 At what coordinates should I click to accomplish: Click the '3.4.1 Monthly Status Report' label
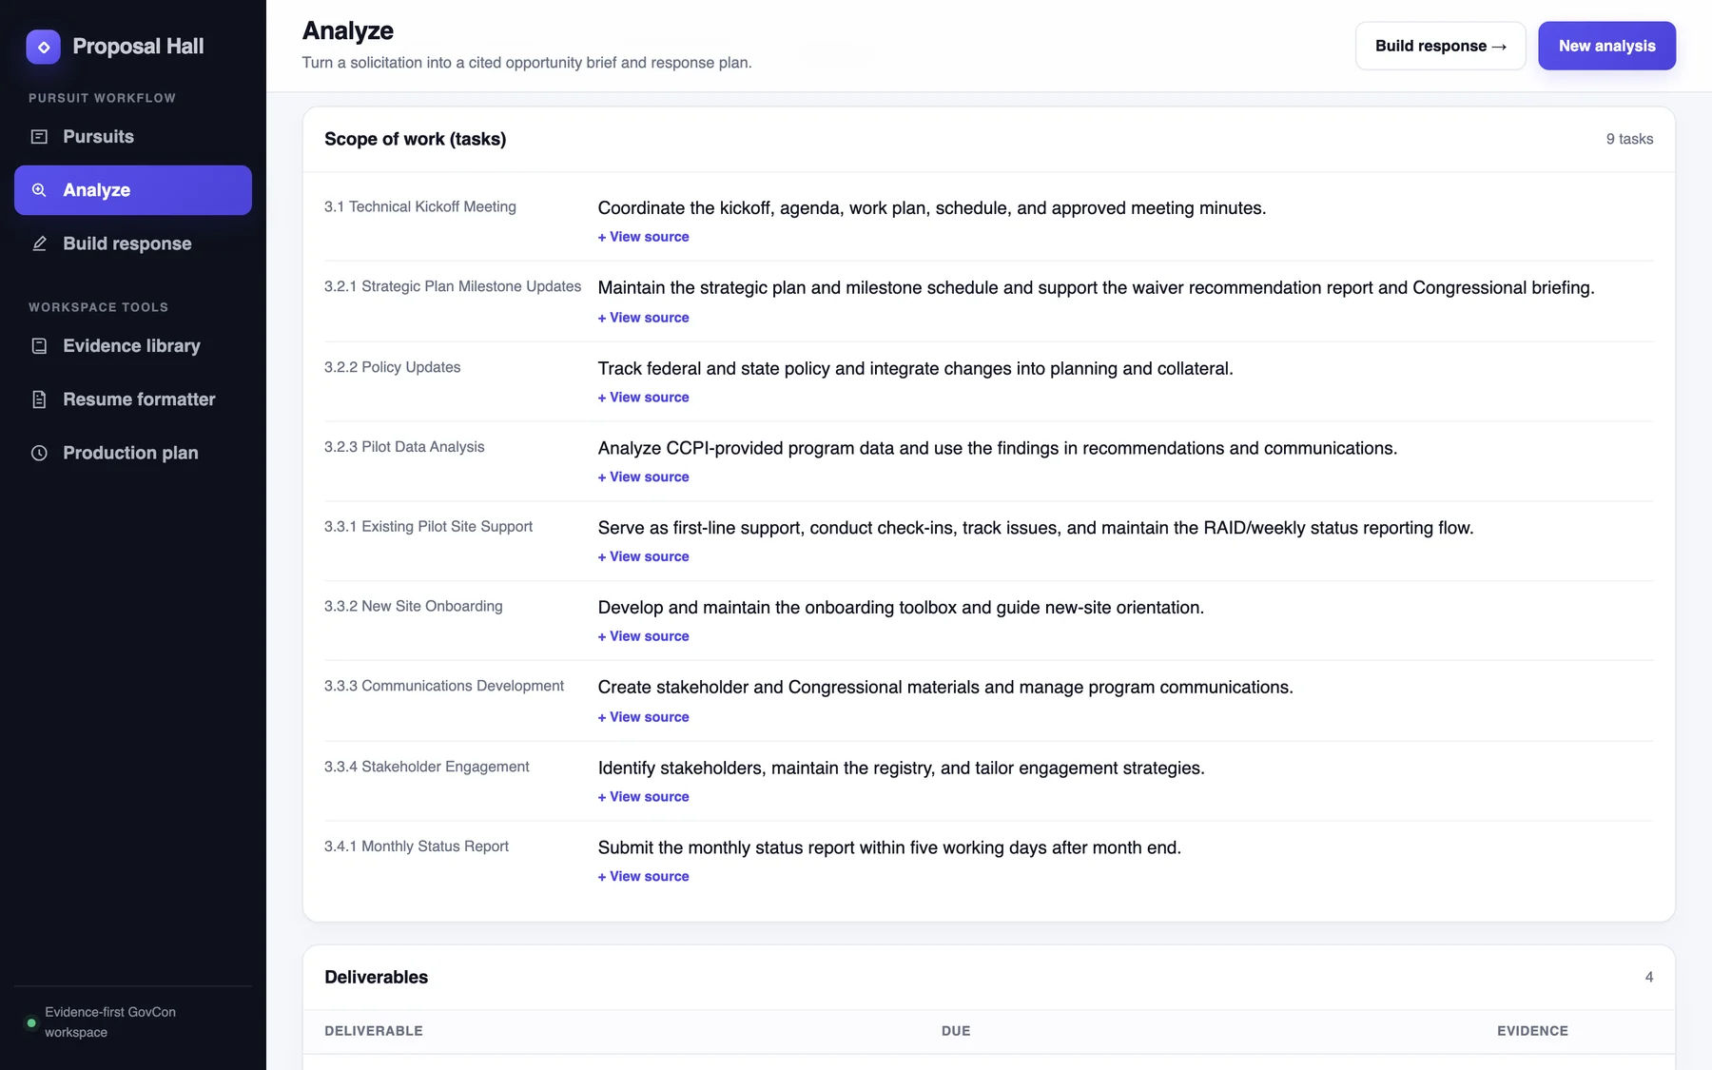pos(417,846)
